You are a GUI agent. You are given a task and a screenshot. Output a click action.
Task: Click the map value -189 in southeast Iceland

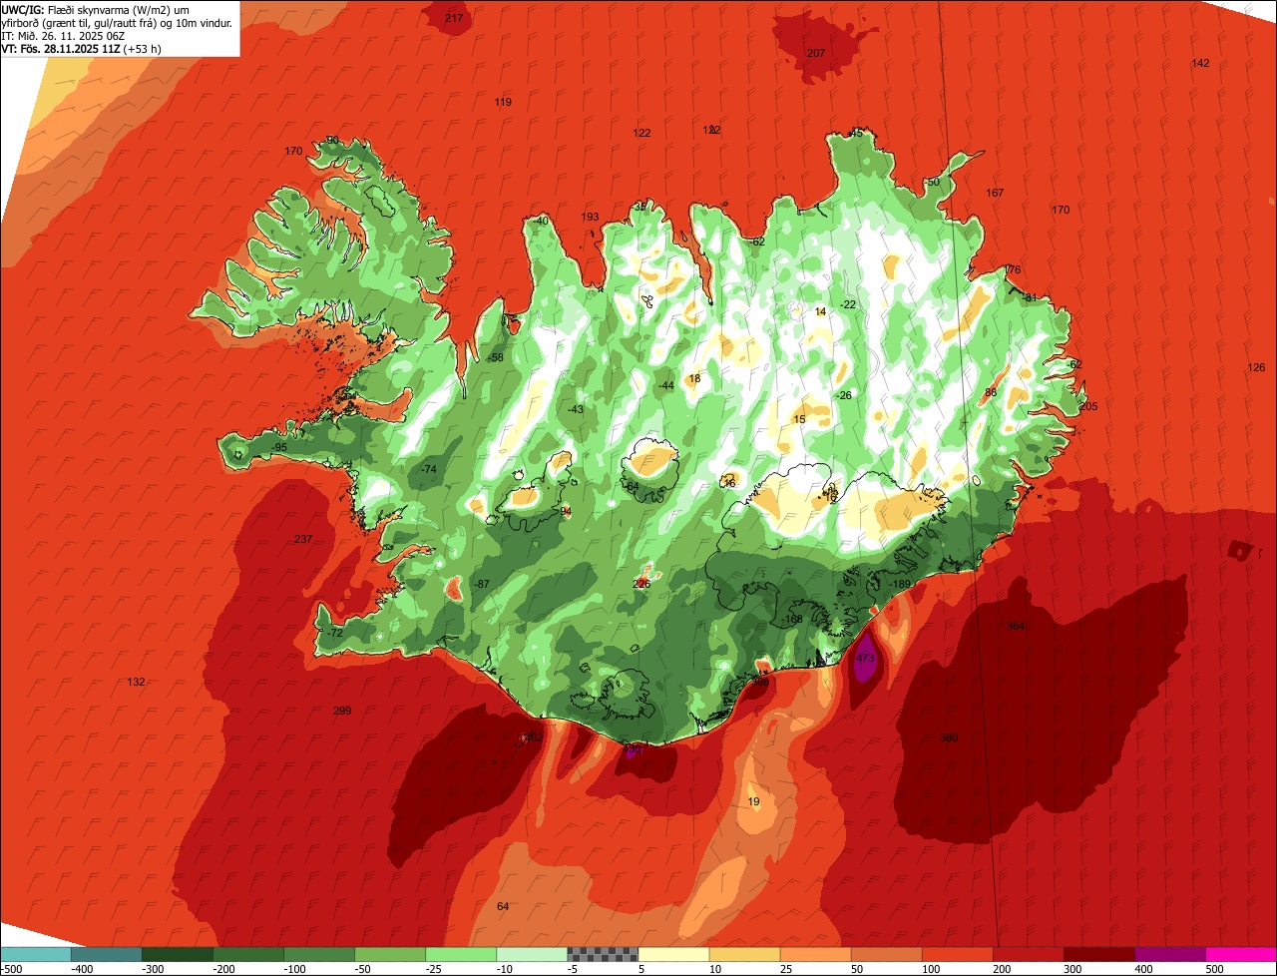[x=900, y=584]
